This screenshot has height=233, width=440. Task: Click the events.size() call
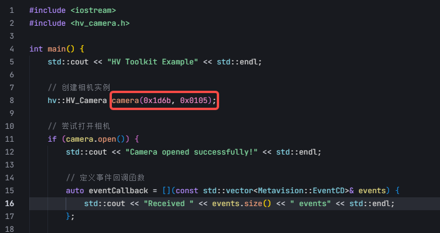241,204
